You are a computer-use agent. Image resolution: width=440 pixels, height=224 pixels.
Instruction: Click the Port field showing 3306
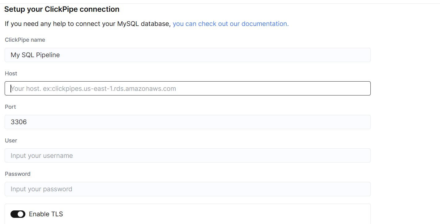point(188,122)
